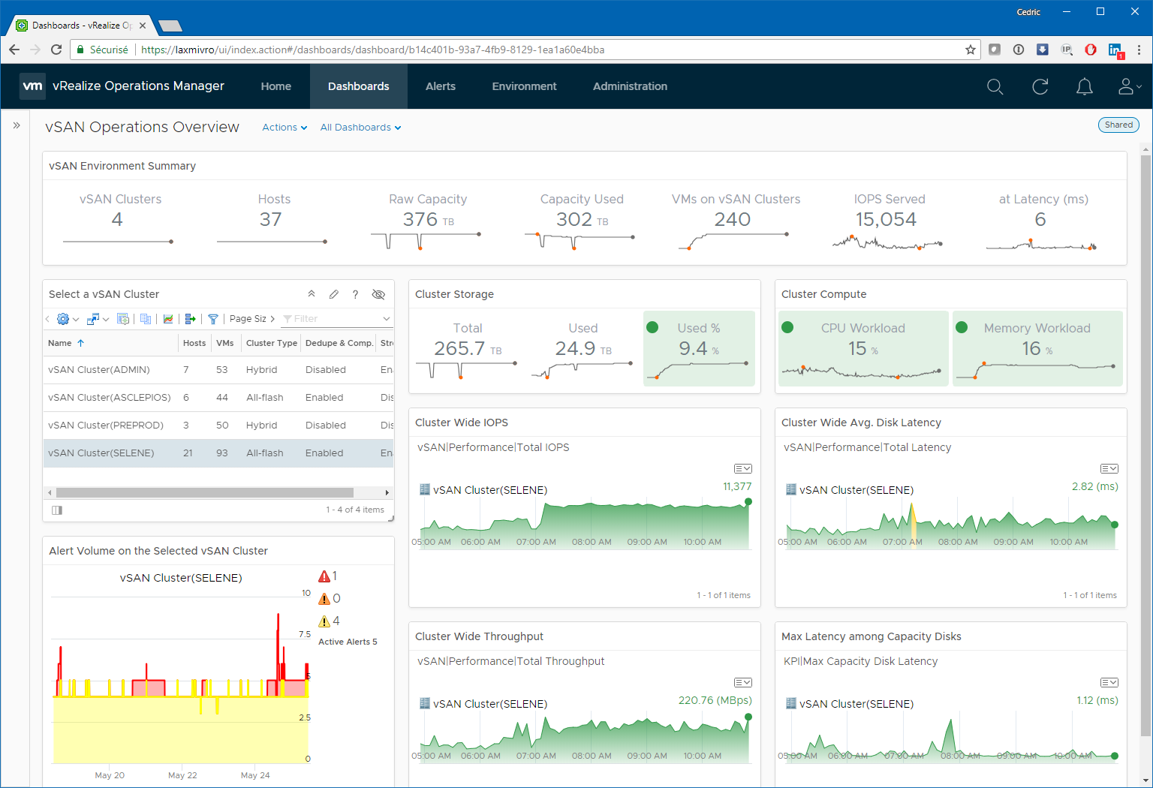Toggle the Cluster Wide IOPS legend button
The image size is (1153, 788).
coord(742,468)
